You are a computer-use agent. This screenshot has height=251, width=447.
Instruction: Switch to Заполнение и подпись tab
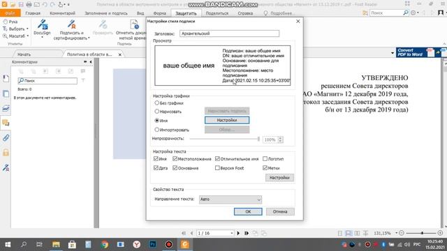point(106,13)
